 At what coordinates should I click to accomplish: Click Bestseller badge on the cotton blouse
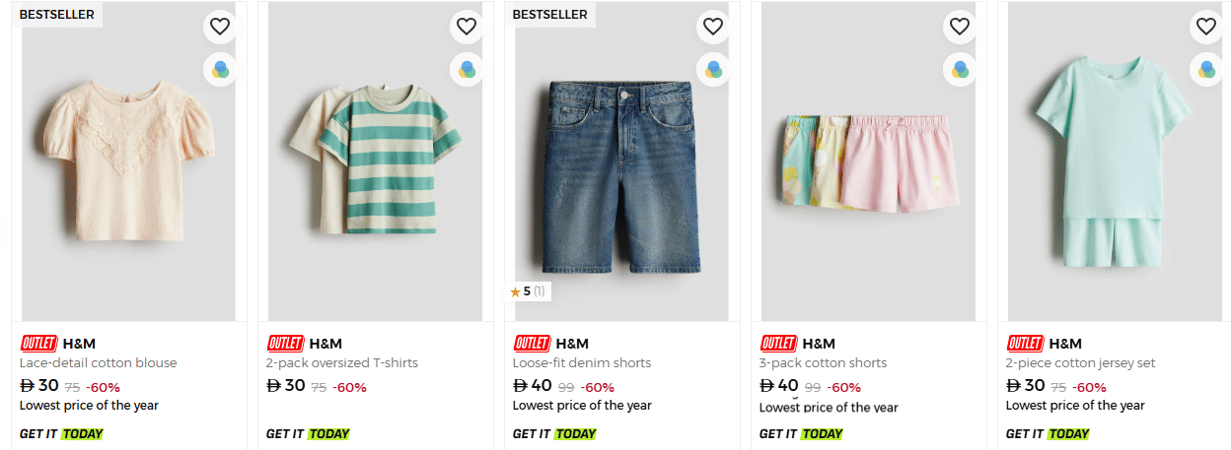point(57,15)
